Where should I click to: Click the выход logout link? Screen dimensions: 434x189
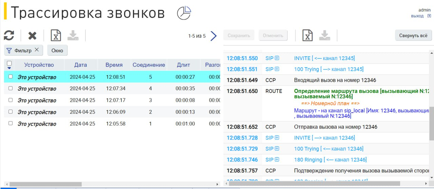(417, 16)
